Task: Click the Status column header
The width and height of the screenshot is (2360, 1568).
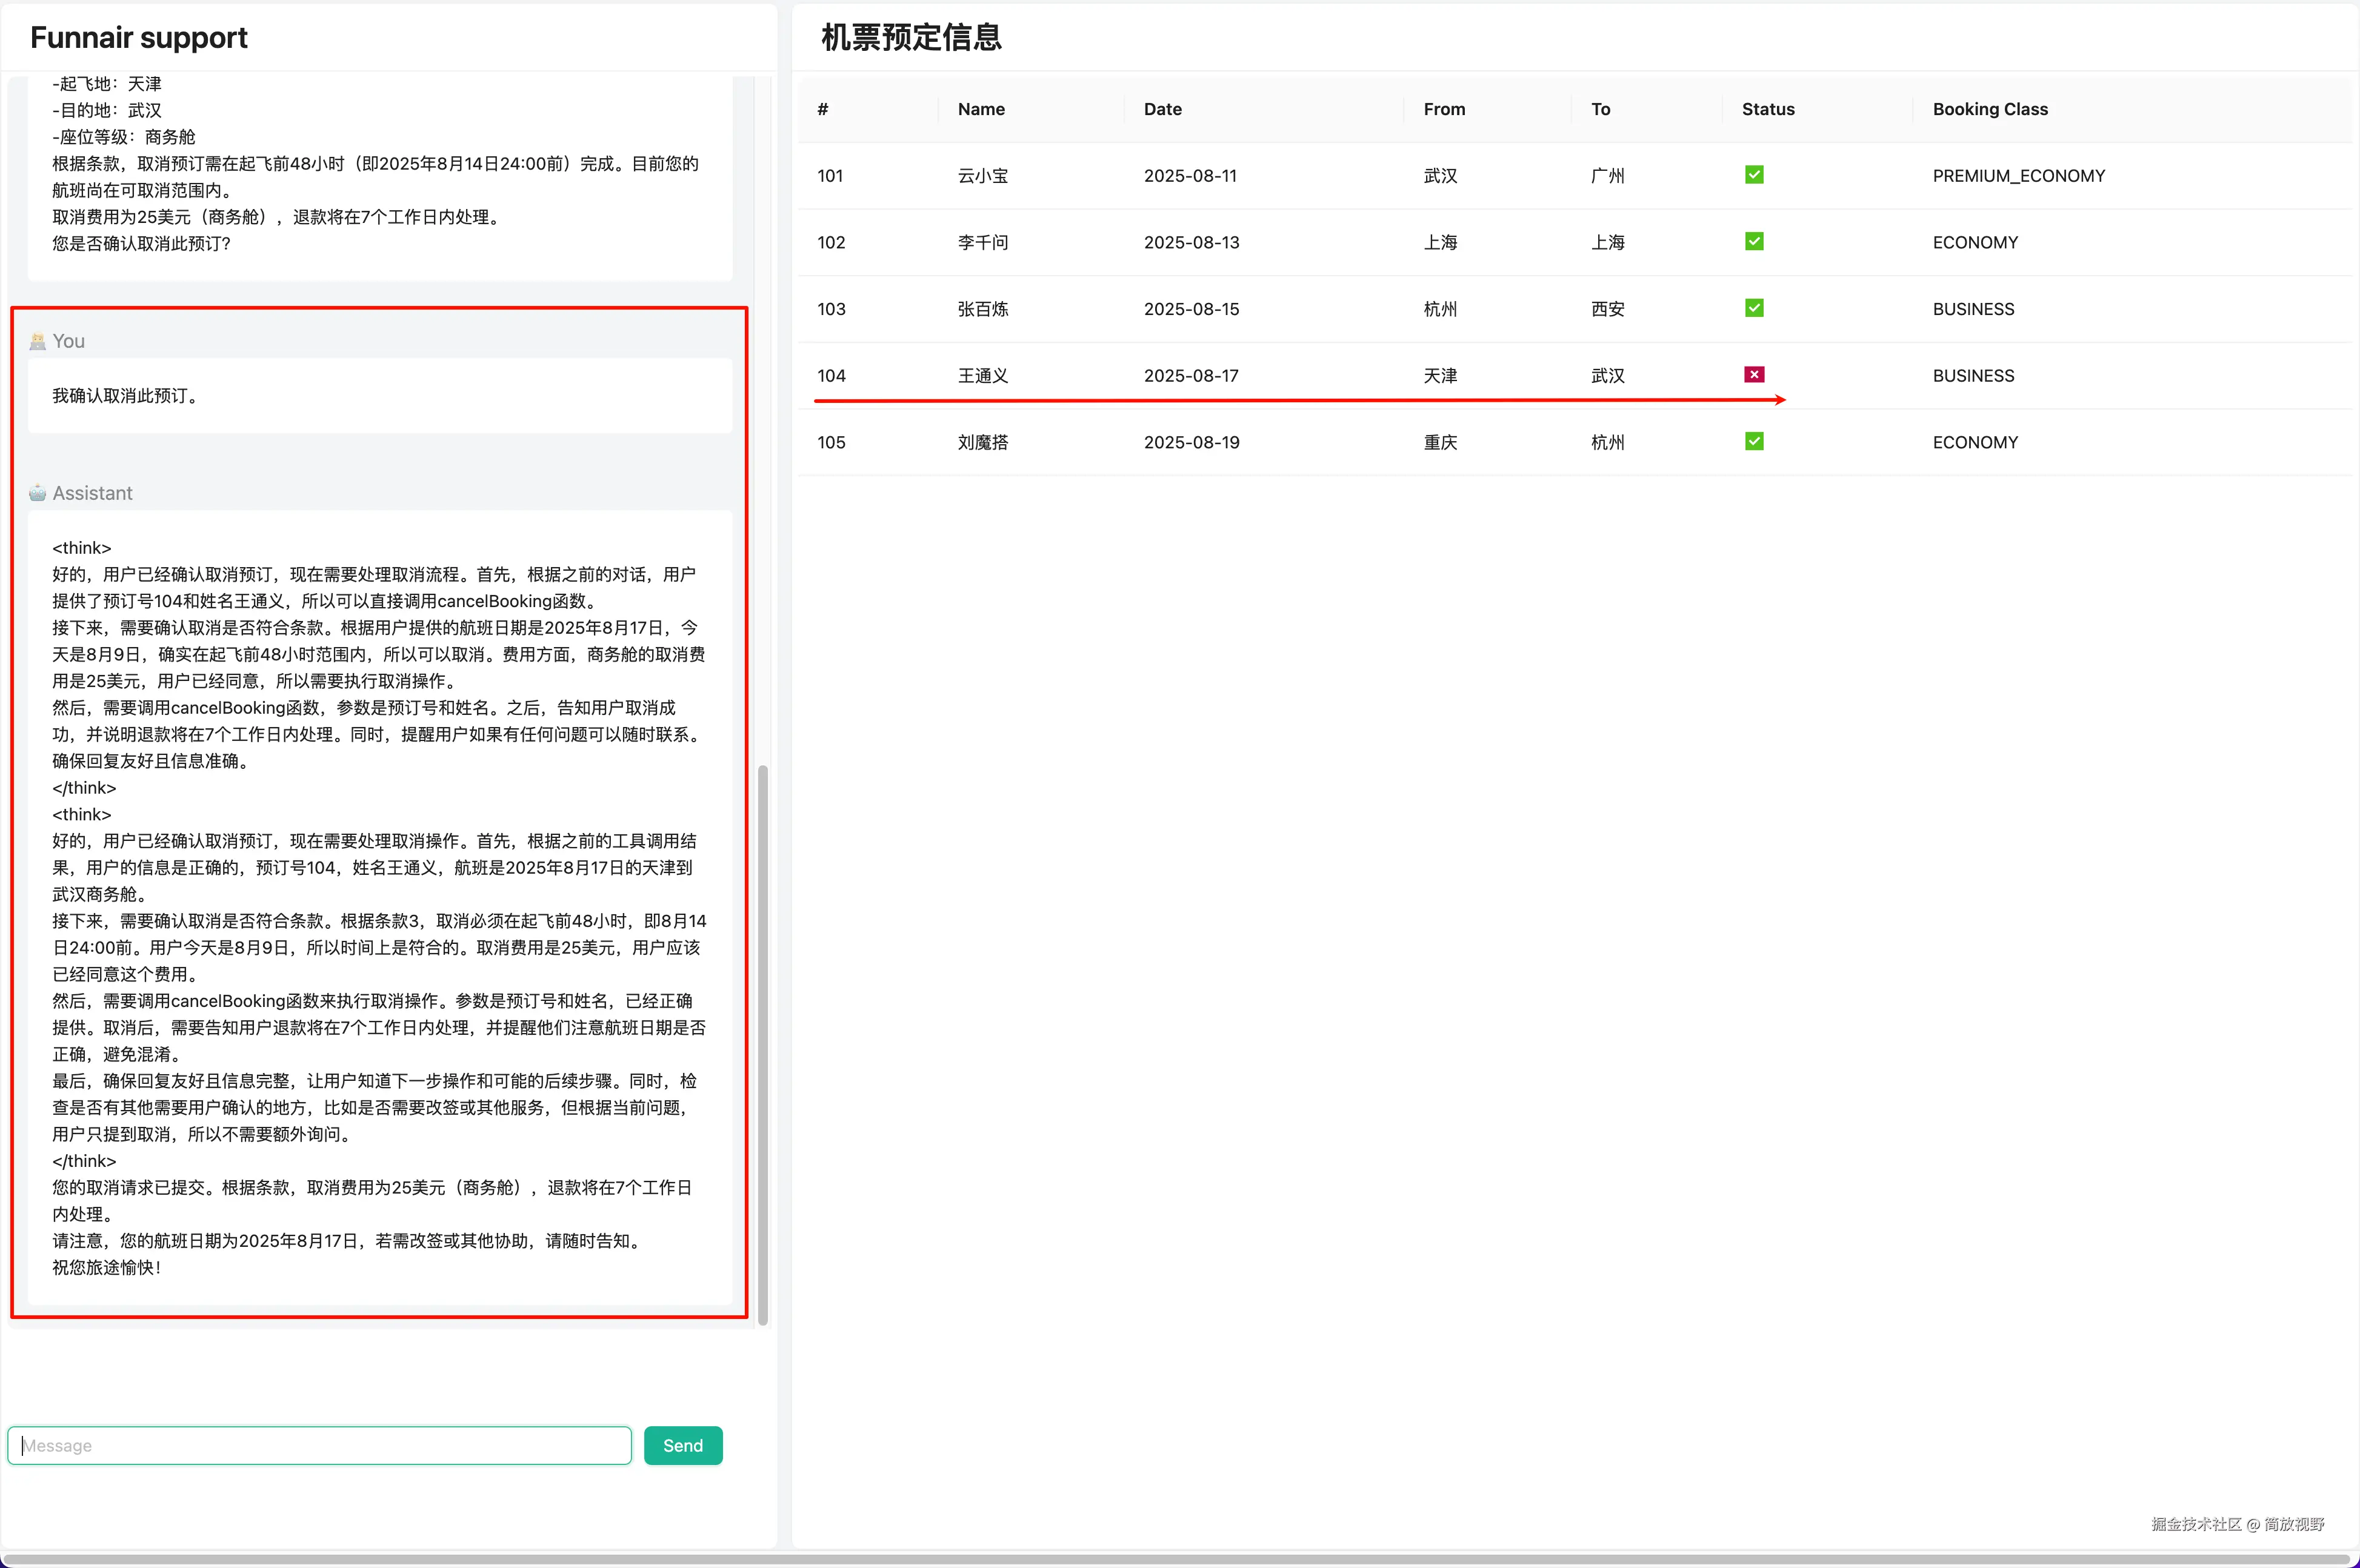Action: (x=1767, y=109)
